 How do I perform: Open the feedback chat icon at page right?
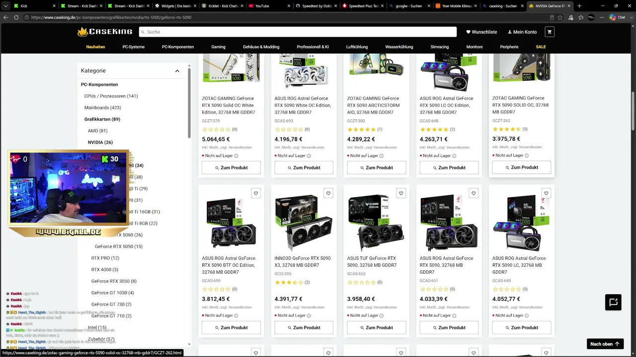pos(614,302)
